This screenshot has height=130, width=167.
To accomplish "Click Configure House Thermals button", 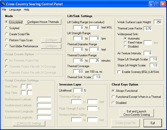I will (43, 22).
